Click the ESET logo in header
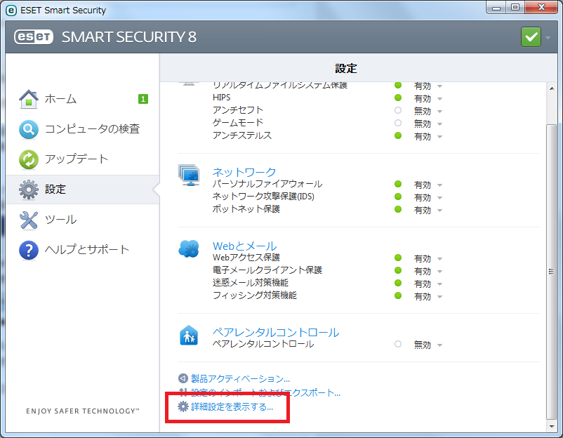The image size is (563, 438). click(34, 37)
